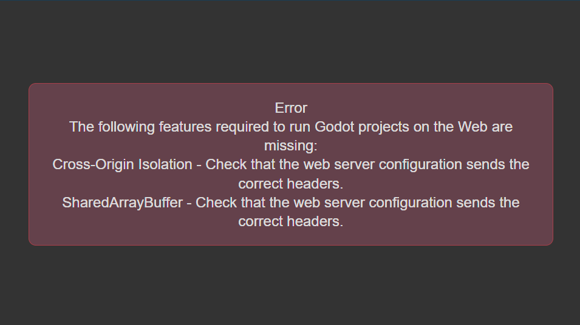Click the dark background below the error box
This screenshot has width=580, height=325.
point(290,285)
